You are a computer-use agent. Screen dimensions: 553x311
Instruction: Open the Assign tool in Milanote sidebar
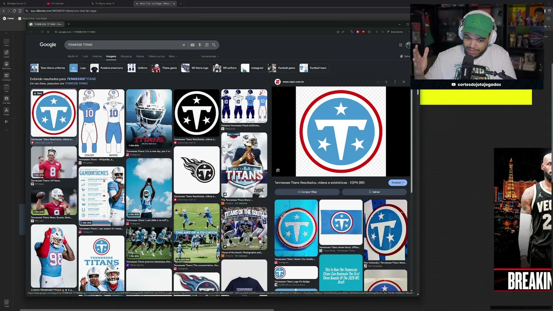coord(6,111)
